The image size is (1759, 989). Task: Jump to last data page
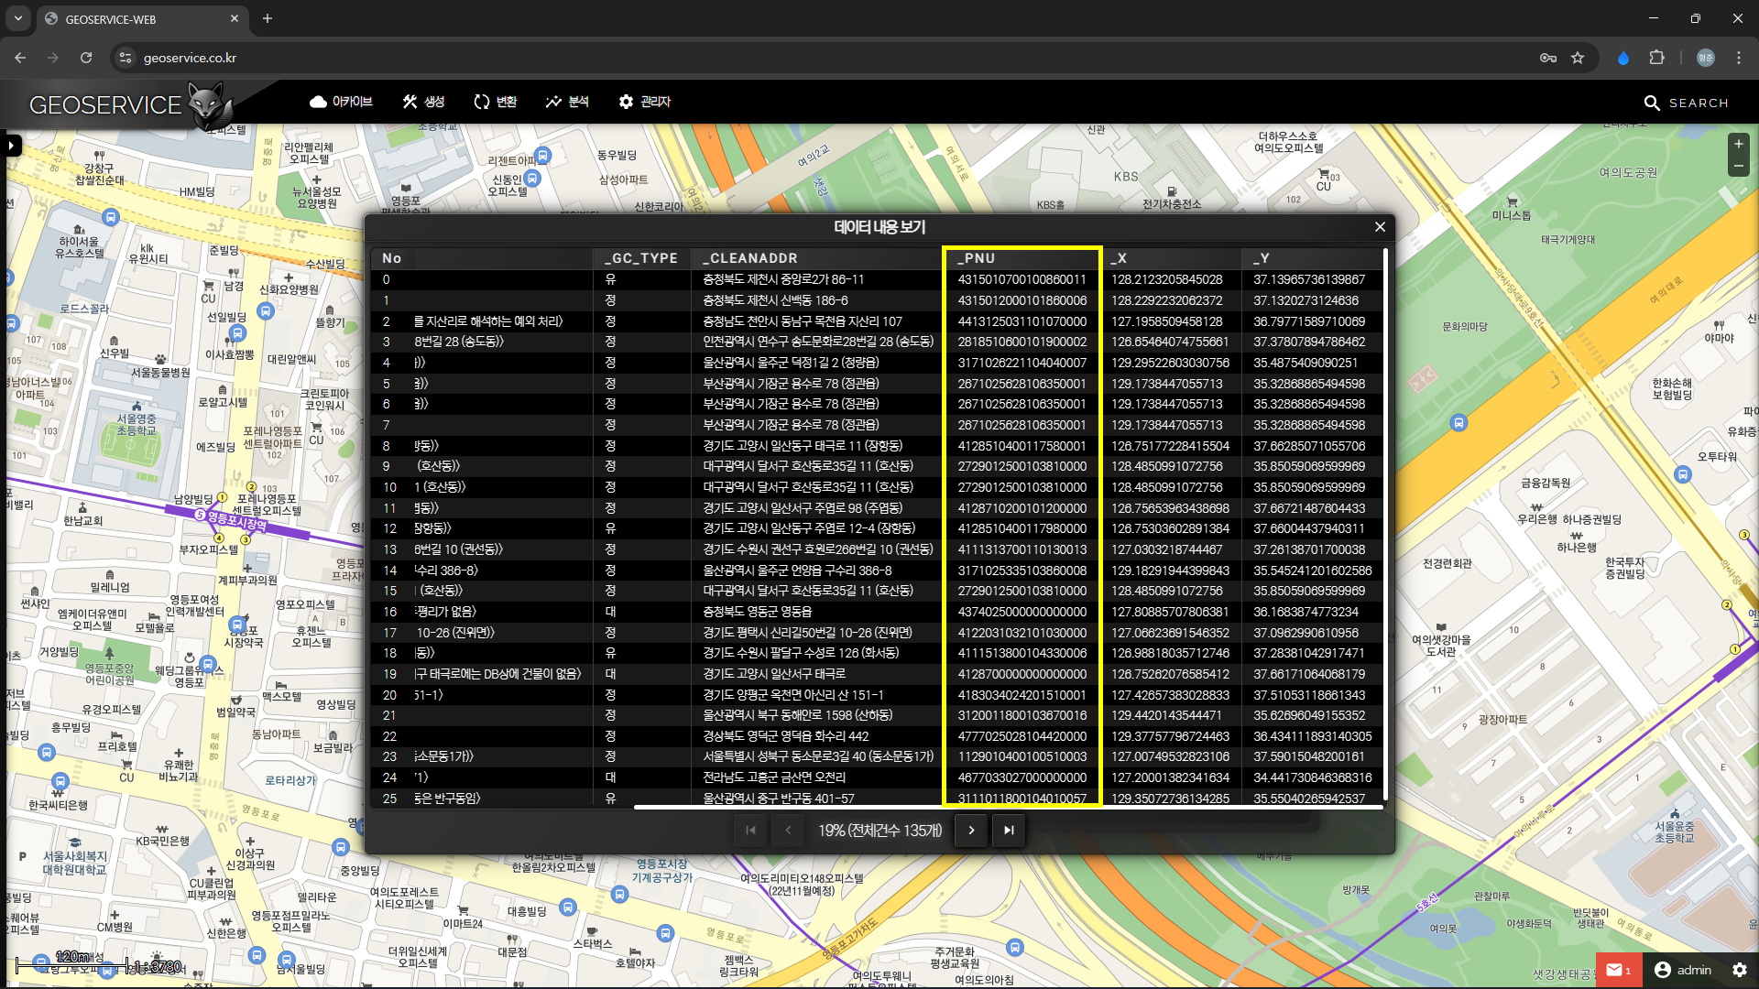1009,831
